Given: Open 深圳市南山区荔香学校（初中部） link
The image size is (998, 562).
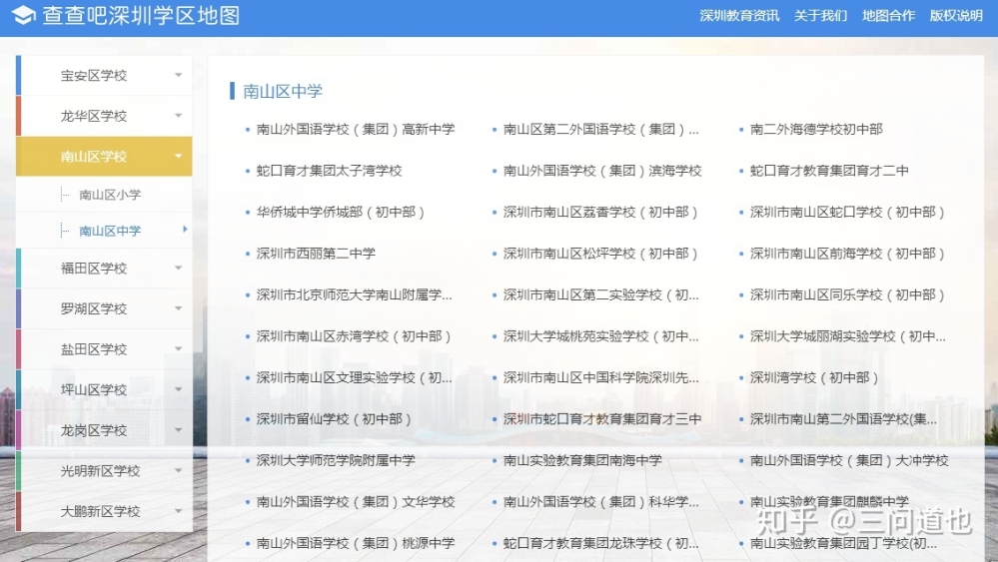Looking at the screenshot, I should [x=600, y=212].
